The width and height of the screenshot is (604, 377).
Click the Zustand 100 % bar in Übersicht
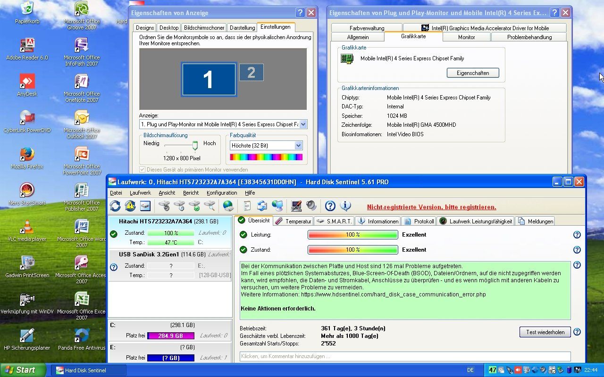(353, 250)
